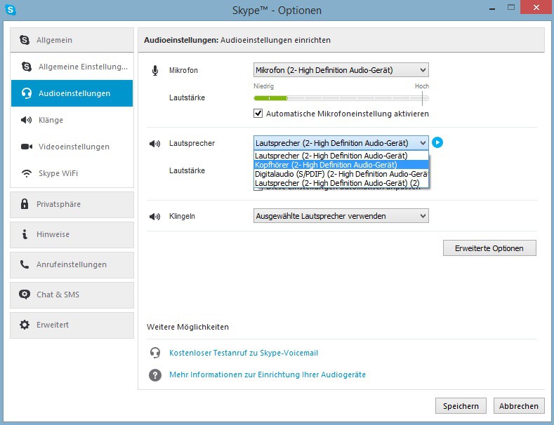Open Erweitert settings with gear icon

click(72, 325)
